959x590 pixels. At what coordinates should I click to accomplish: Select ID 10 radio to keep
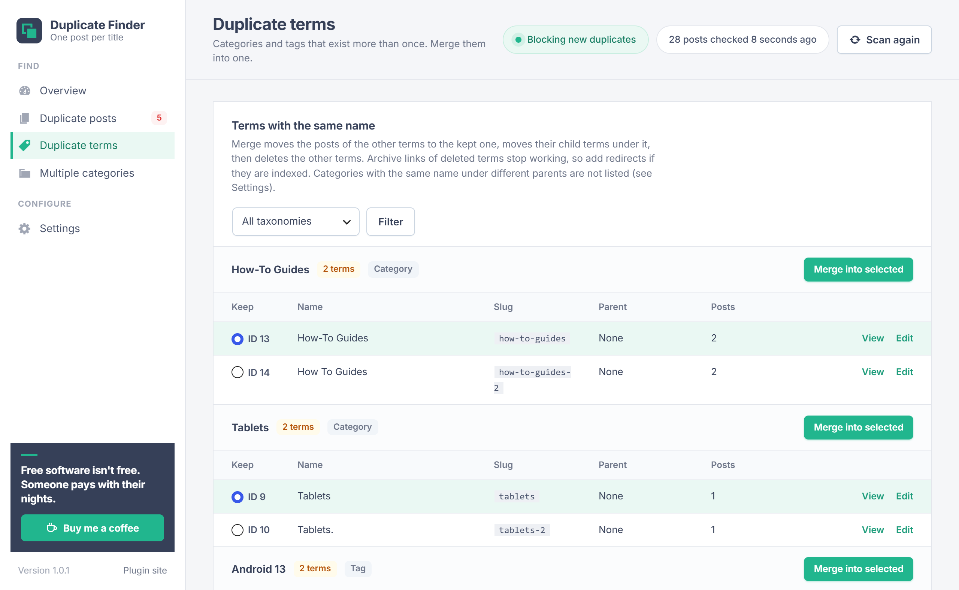pos(238,530)
